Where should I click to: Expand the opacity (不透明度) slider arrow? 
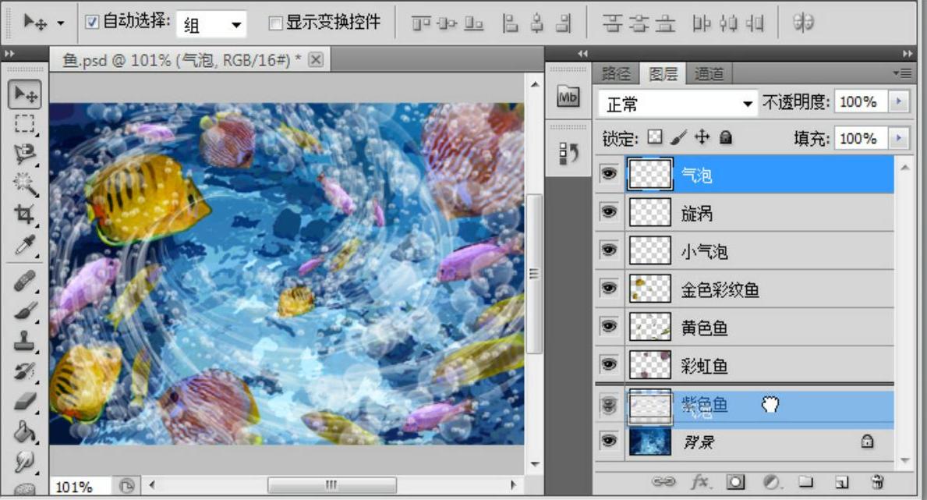(899, 102)
